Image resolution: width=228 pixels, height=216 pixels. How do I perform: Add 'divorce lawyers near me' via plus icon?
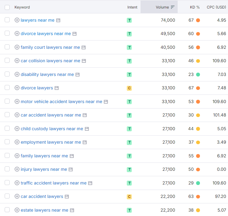tap(17, 33)
